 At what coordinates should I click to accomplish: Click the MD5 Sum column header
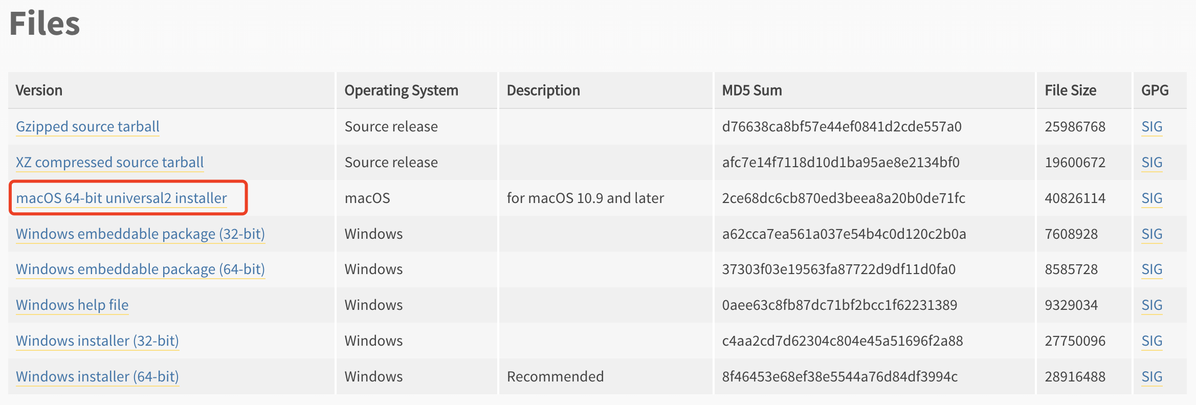751,91
